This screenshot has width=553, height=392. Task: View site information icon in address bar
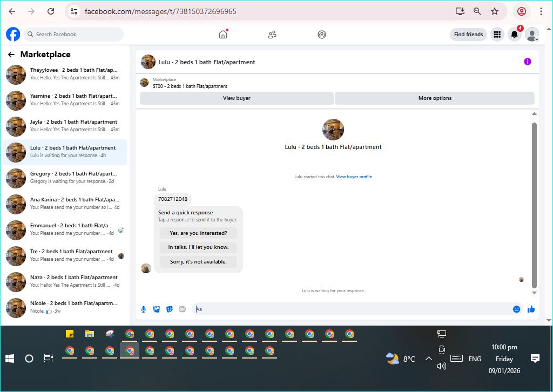click(x=73, y=11)
